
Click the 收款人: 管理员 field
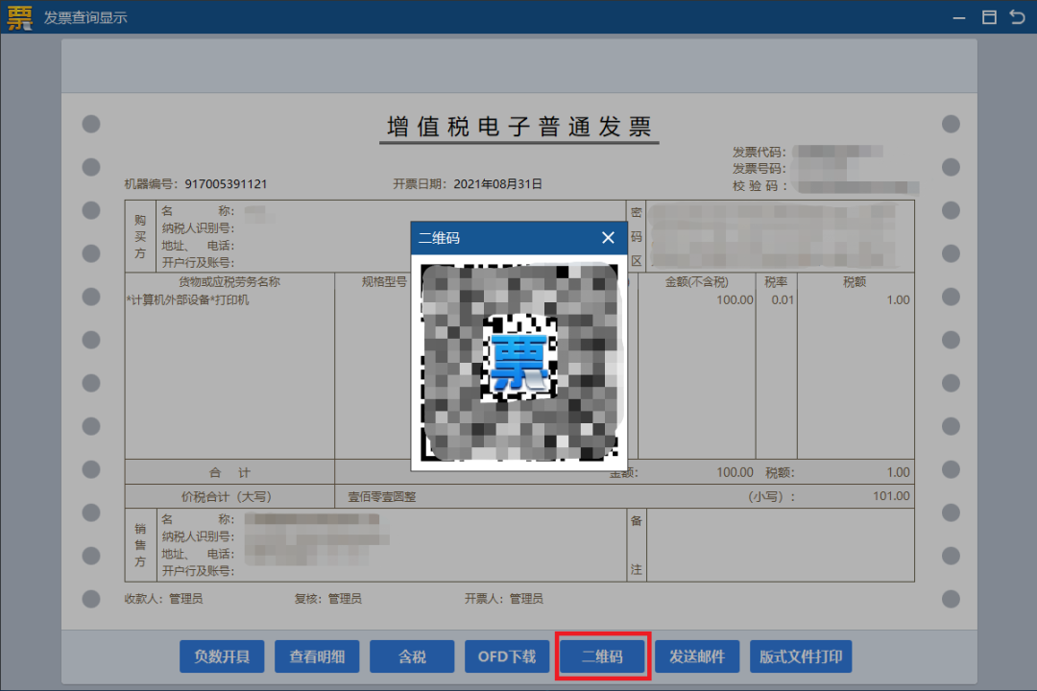pos(163,599)
